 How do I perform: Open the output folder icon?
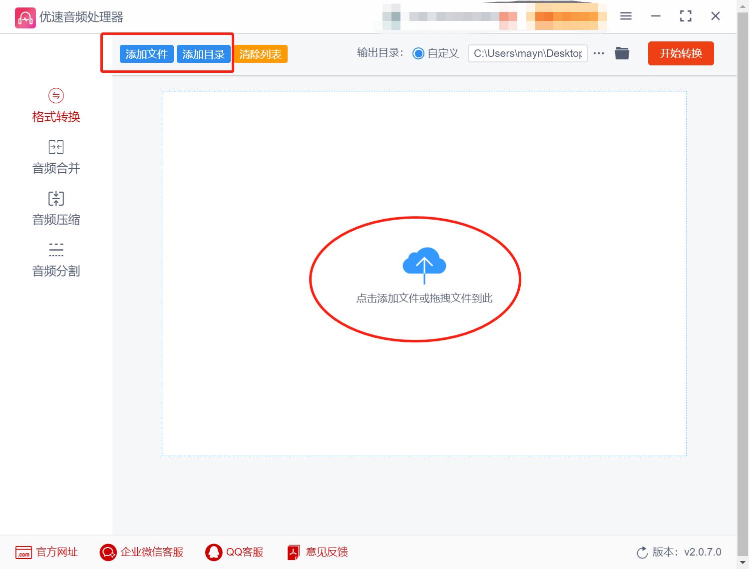[622, 53]
